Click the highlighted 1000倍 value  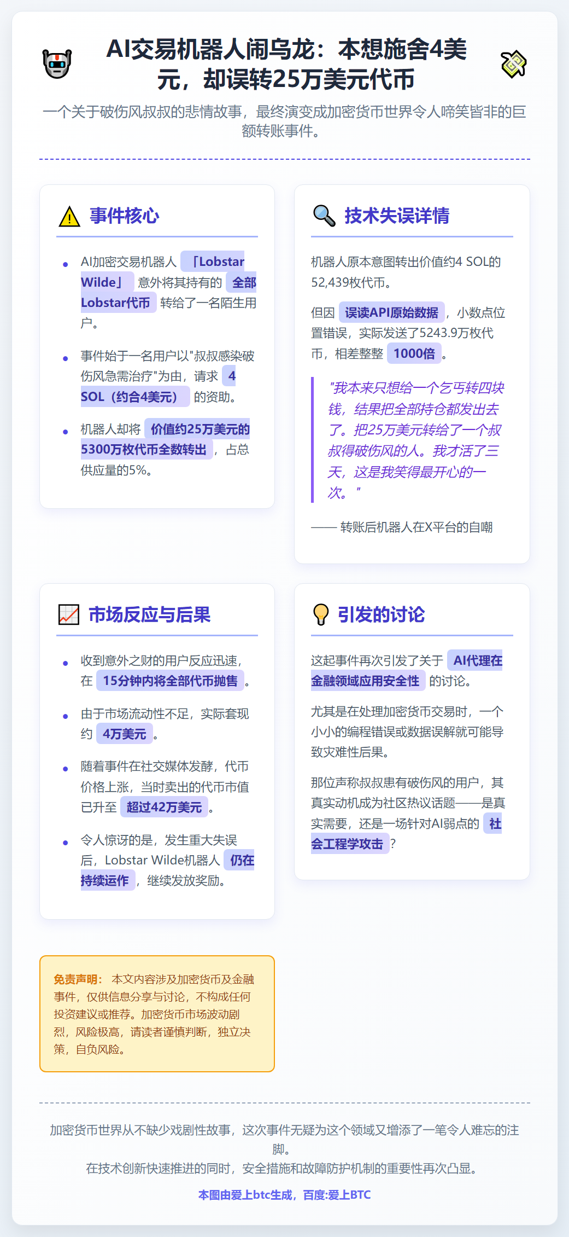pyautogui.click(x=414, y=353)
